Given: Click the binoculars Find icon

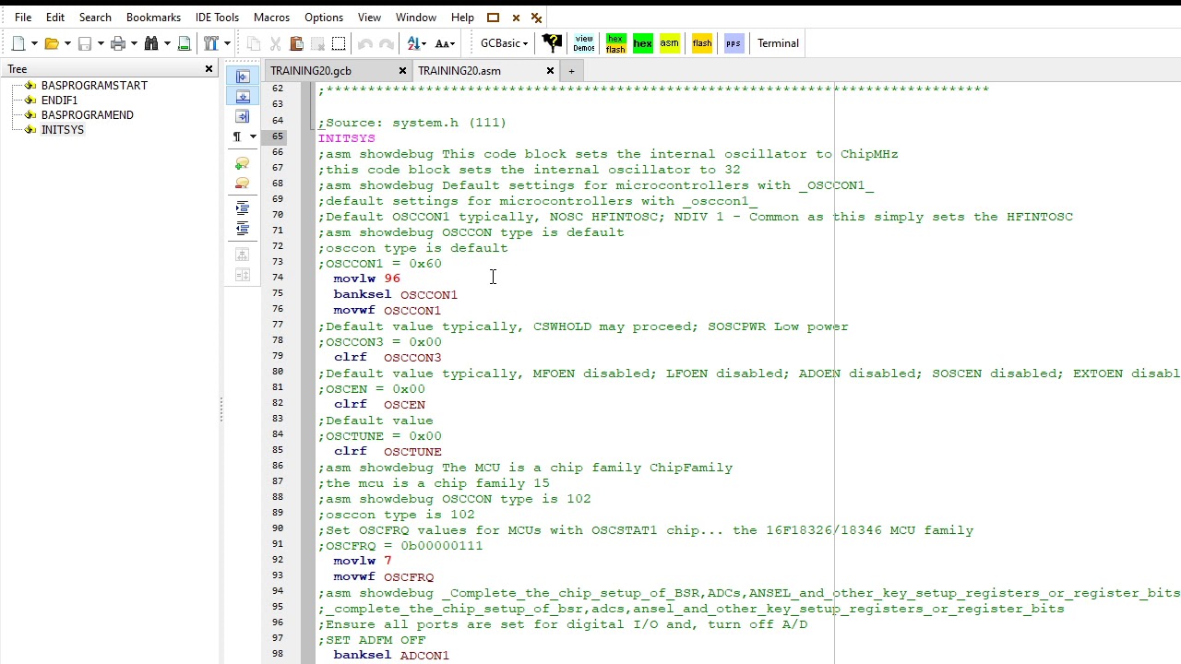Looking at the screenshot, I should (x=151, y=43).
